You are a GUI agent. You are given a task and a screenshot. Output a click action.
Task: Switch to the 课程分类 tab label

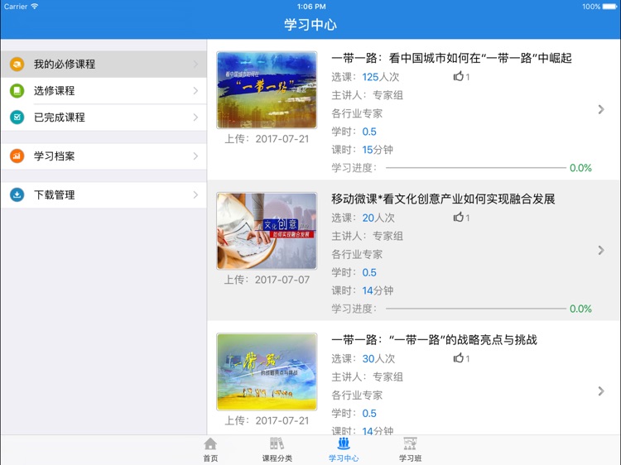pos(277,458)
